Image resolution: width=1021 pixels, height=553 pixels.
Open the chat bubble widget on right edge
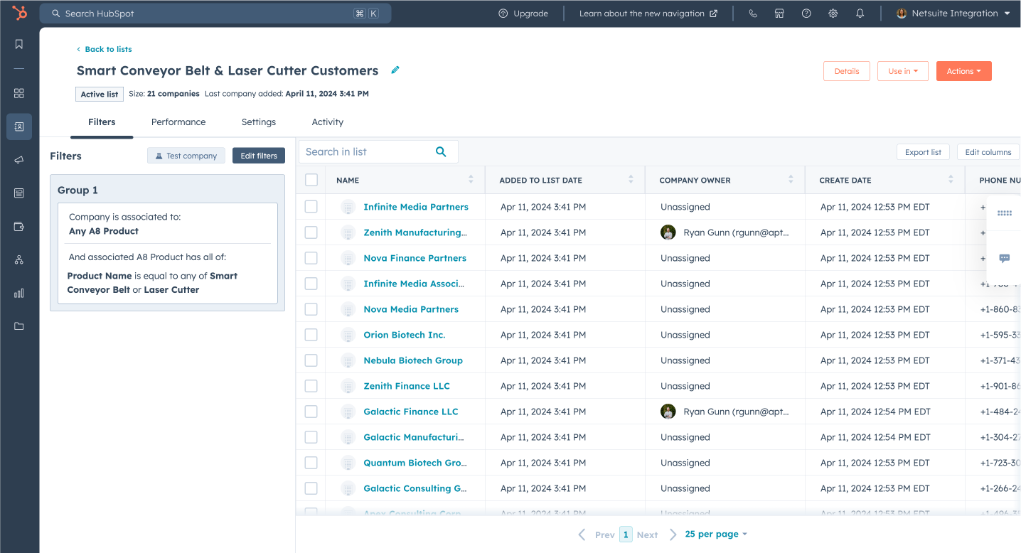[1005, 258]
